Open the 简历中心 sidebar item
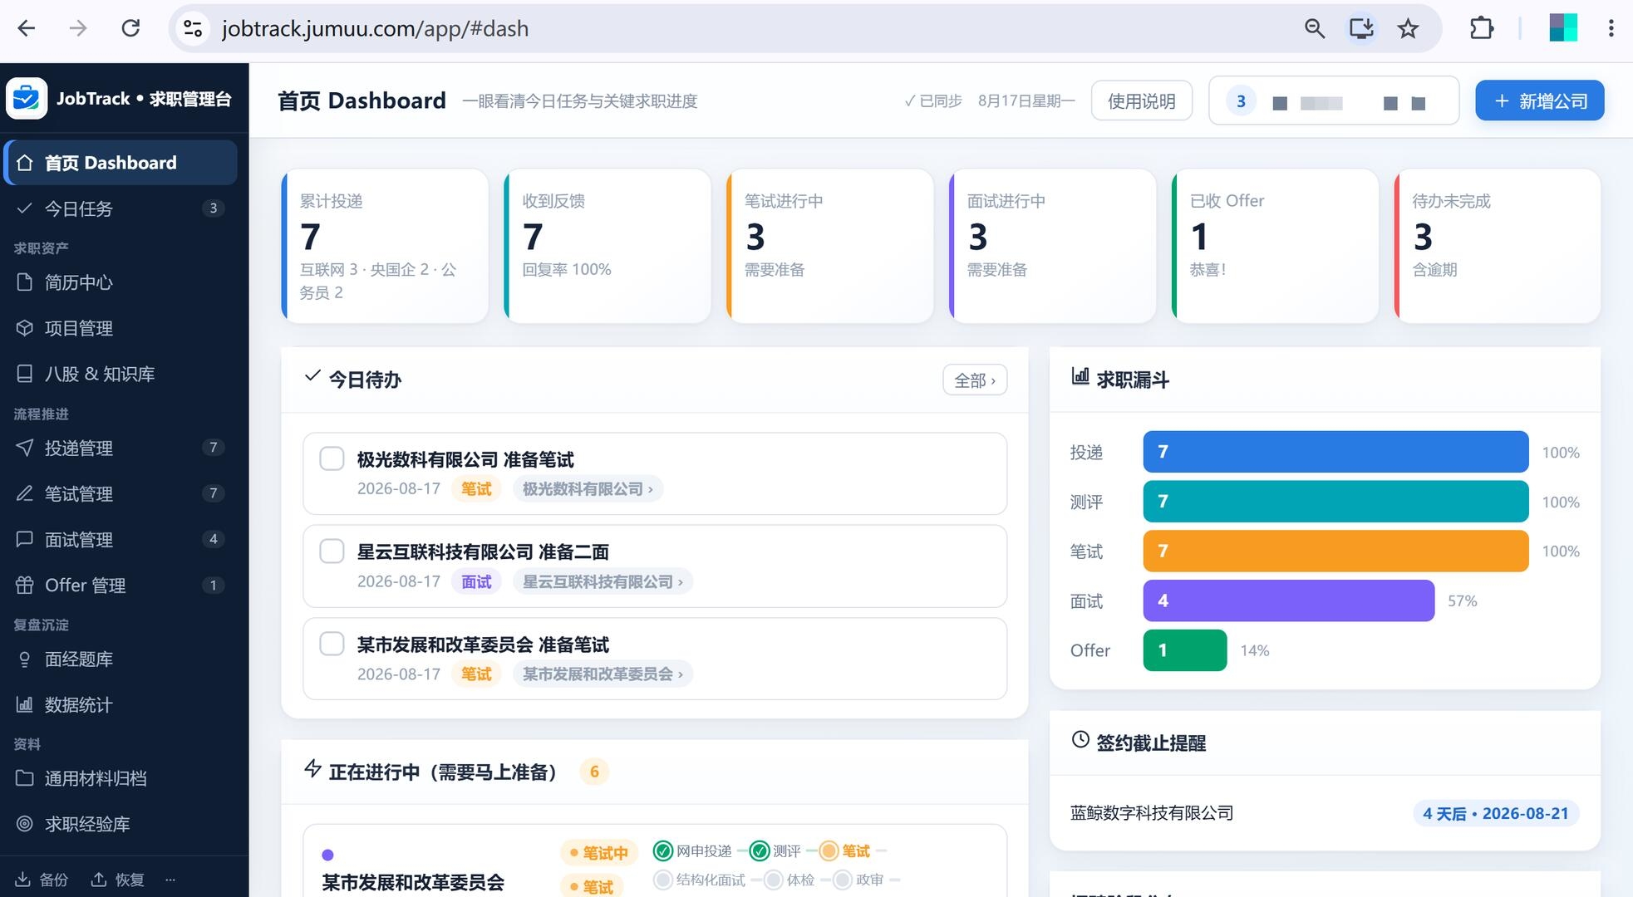 coord(120,282)
